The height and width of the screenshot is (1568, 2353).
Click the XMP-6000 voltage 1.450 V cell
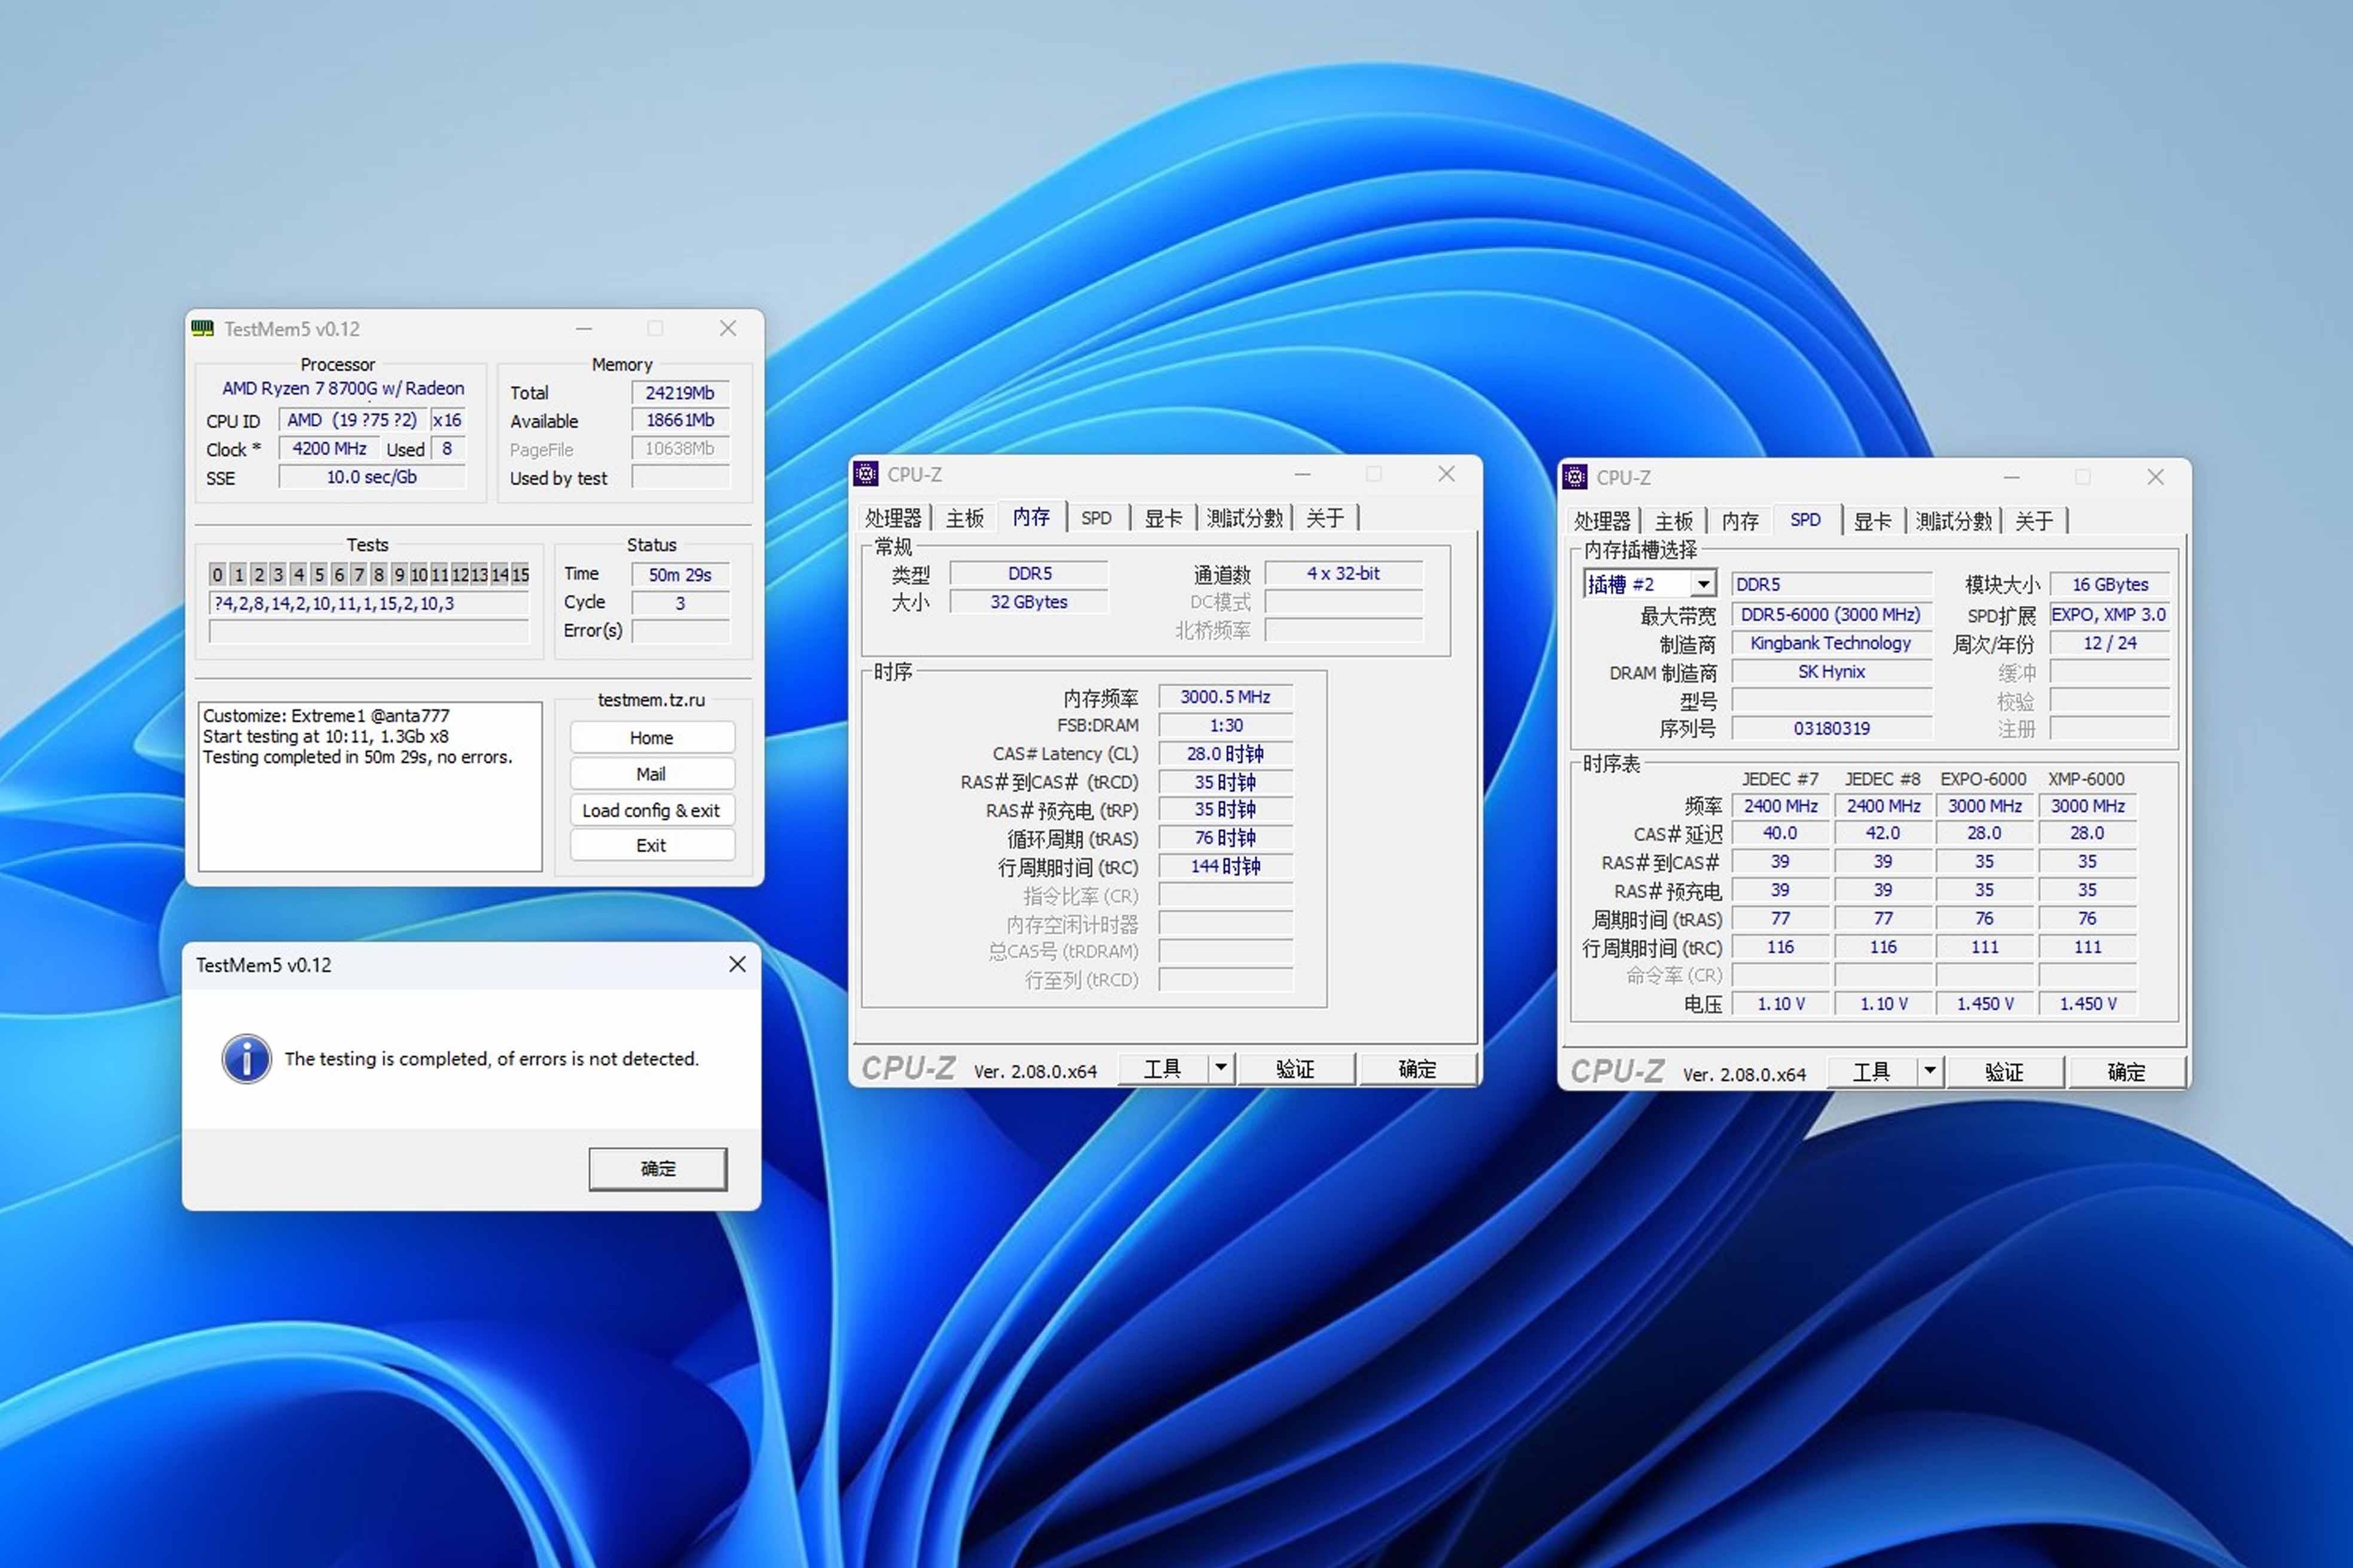pyautogui.click(x=2087, y=1003)
